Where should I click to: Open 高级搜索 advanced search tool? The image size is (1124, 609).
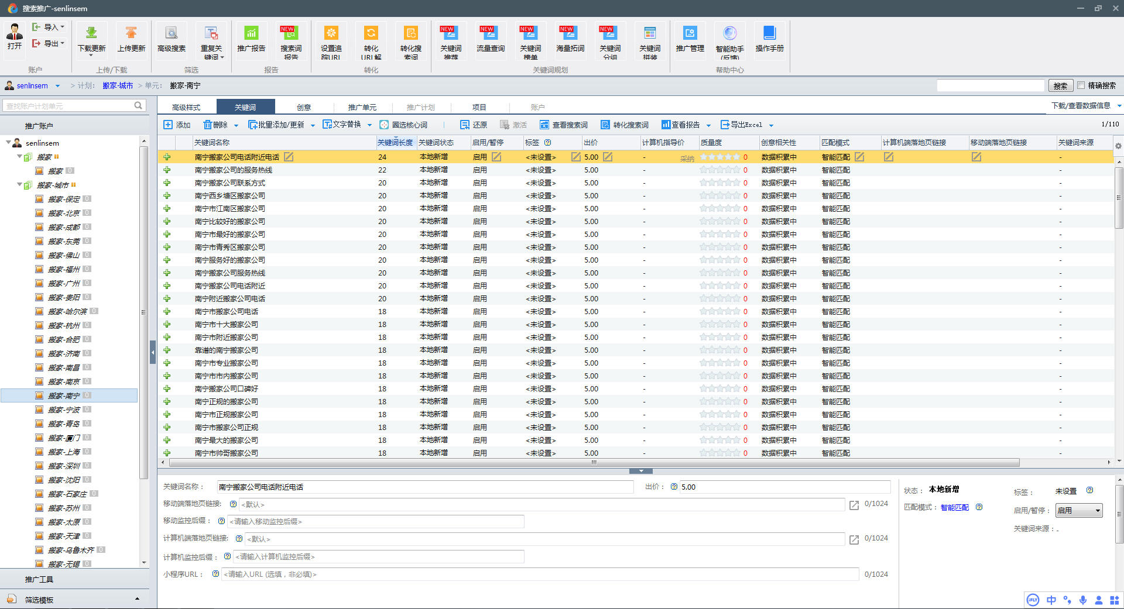point(171,34)
